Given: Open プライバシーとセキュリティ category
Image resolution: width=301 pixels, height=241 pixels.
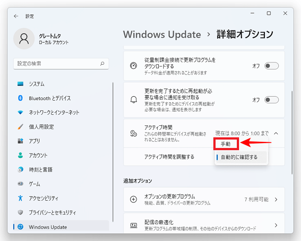Looking at the screenshot, I should pyautogui.click(x=61, y=212).
